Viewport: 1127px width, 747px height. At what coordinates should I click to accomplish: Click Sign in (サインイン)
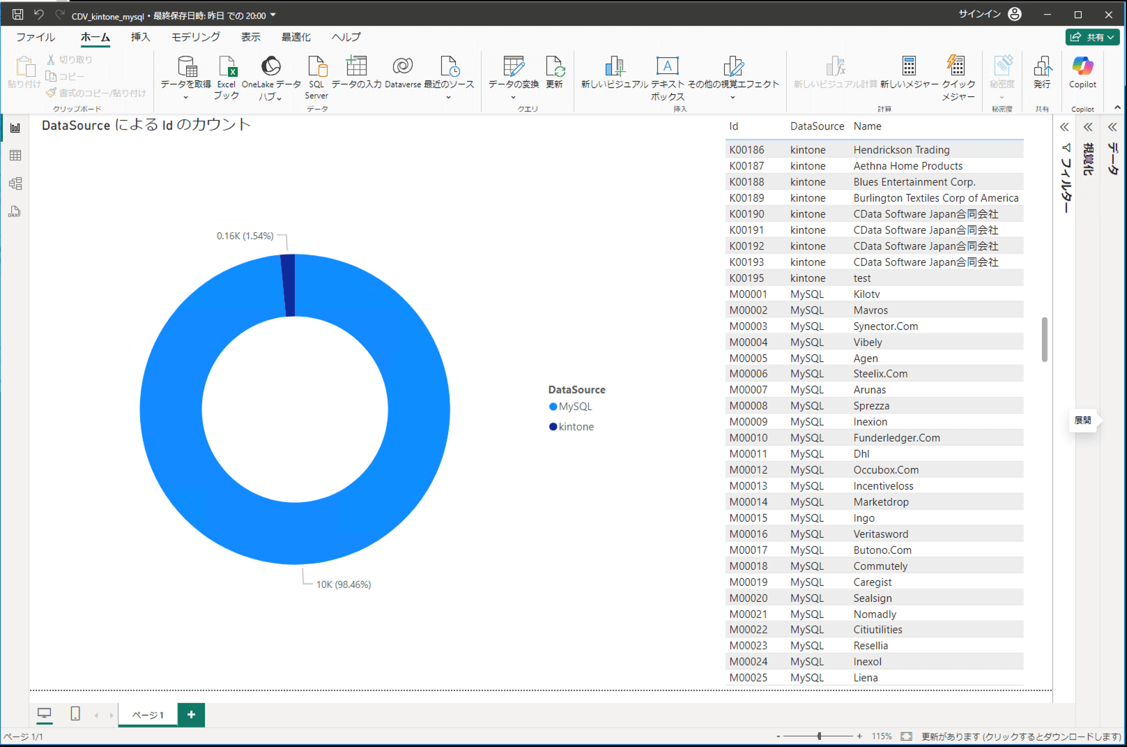tap(979, 14)
